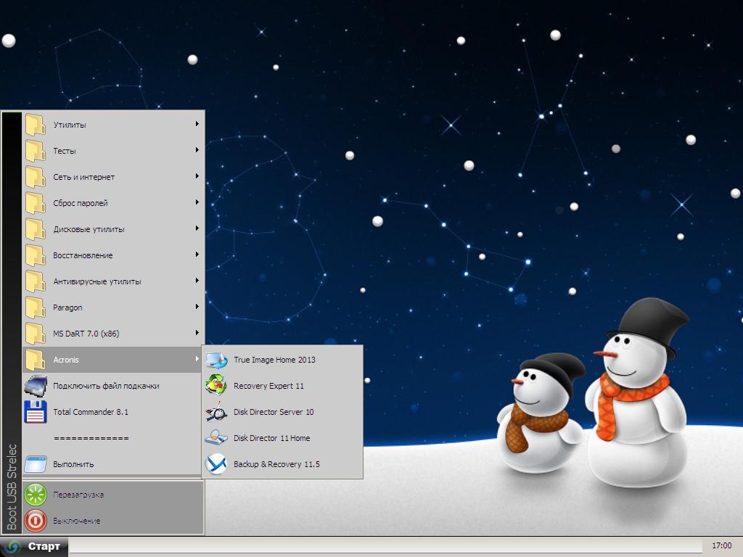Select the Сеть и интернет menu item
This screenshot has height=557, width=743.
(x=83, y=177)
